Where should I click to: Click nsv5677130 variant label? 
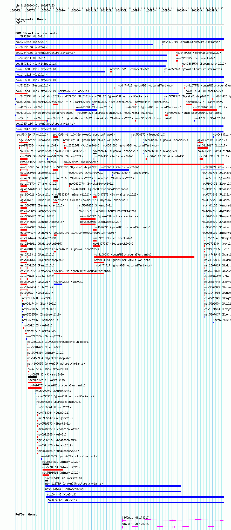point(222,320)
